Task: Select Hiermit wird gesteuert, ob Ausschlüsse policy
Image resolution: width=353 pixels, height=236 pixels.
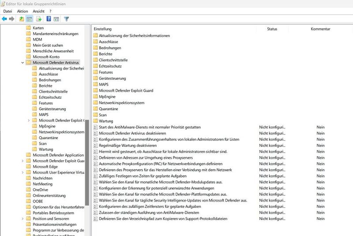Action: [163, 152]
